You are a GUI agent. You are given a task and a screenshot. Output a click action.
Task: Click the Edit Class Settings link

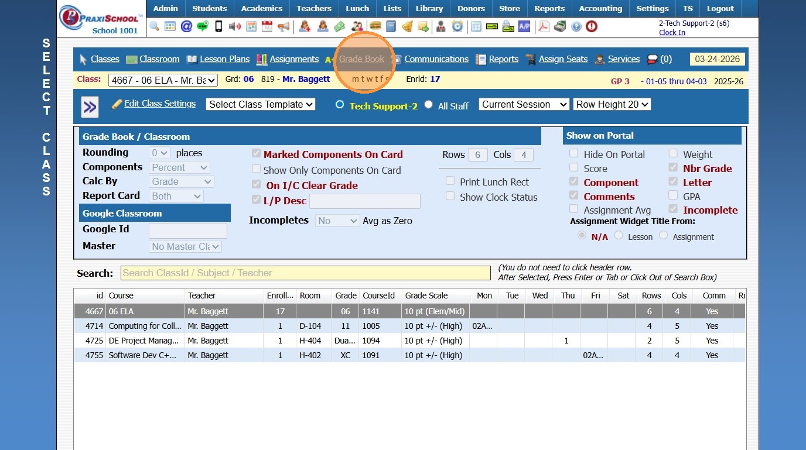[x=160, y=104]
